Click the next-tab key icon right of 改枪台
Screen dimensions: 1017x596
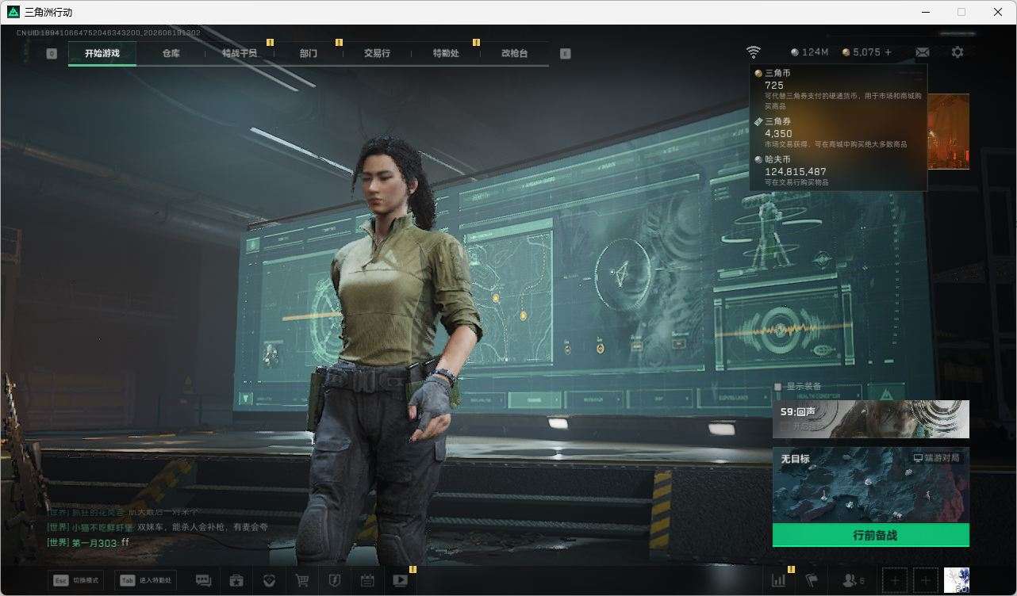(565, 54)
